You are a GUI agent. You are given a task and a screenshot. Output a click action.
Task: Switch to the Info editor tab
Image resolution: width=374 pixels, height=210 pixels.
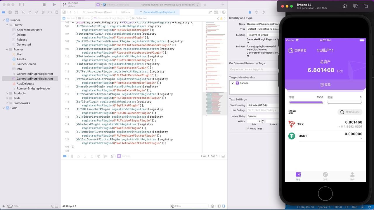click(126, 12)
